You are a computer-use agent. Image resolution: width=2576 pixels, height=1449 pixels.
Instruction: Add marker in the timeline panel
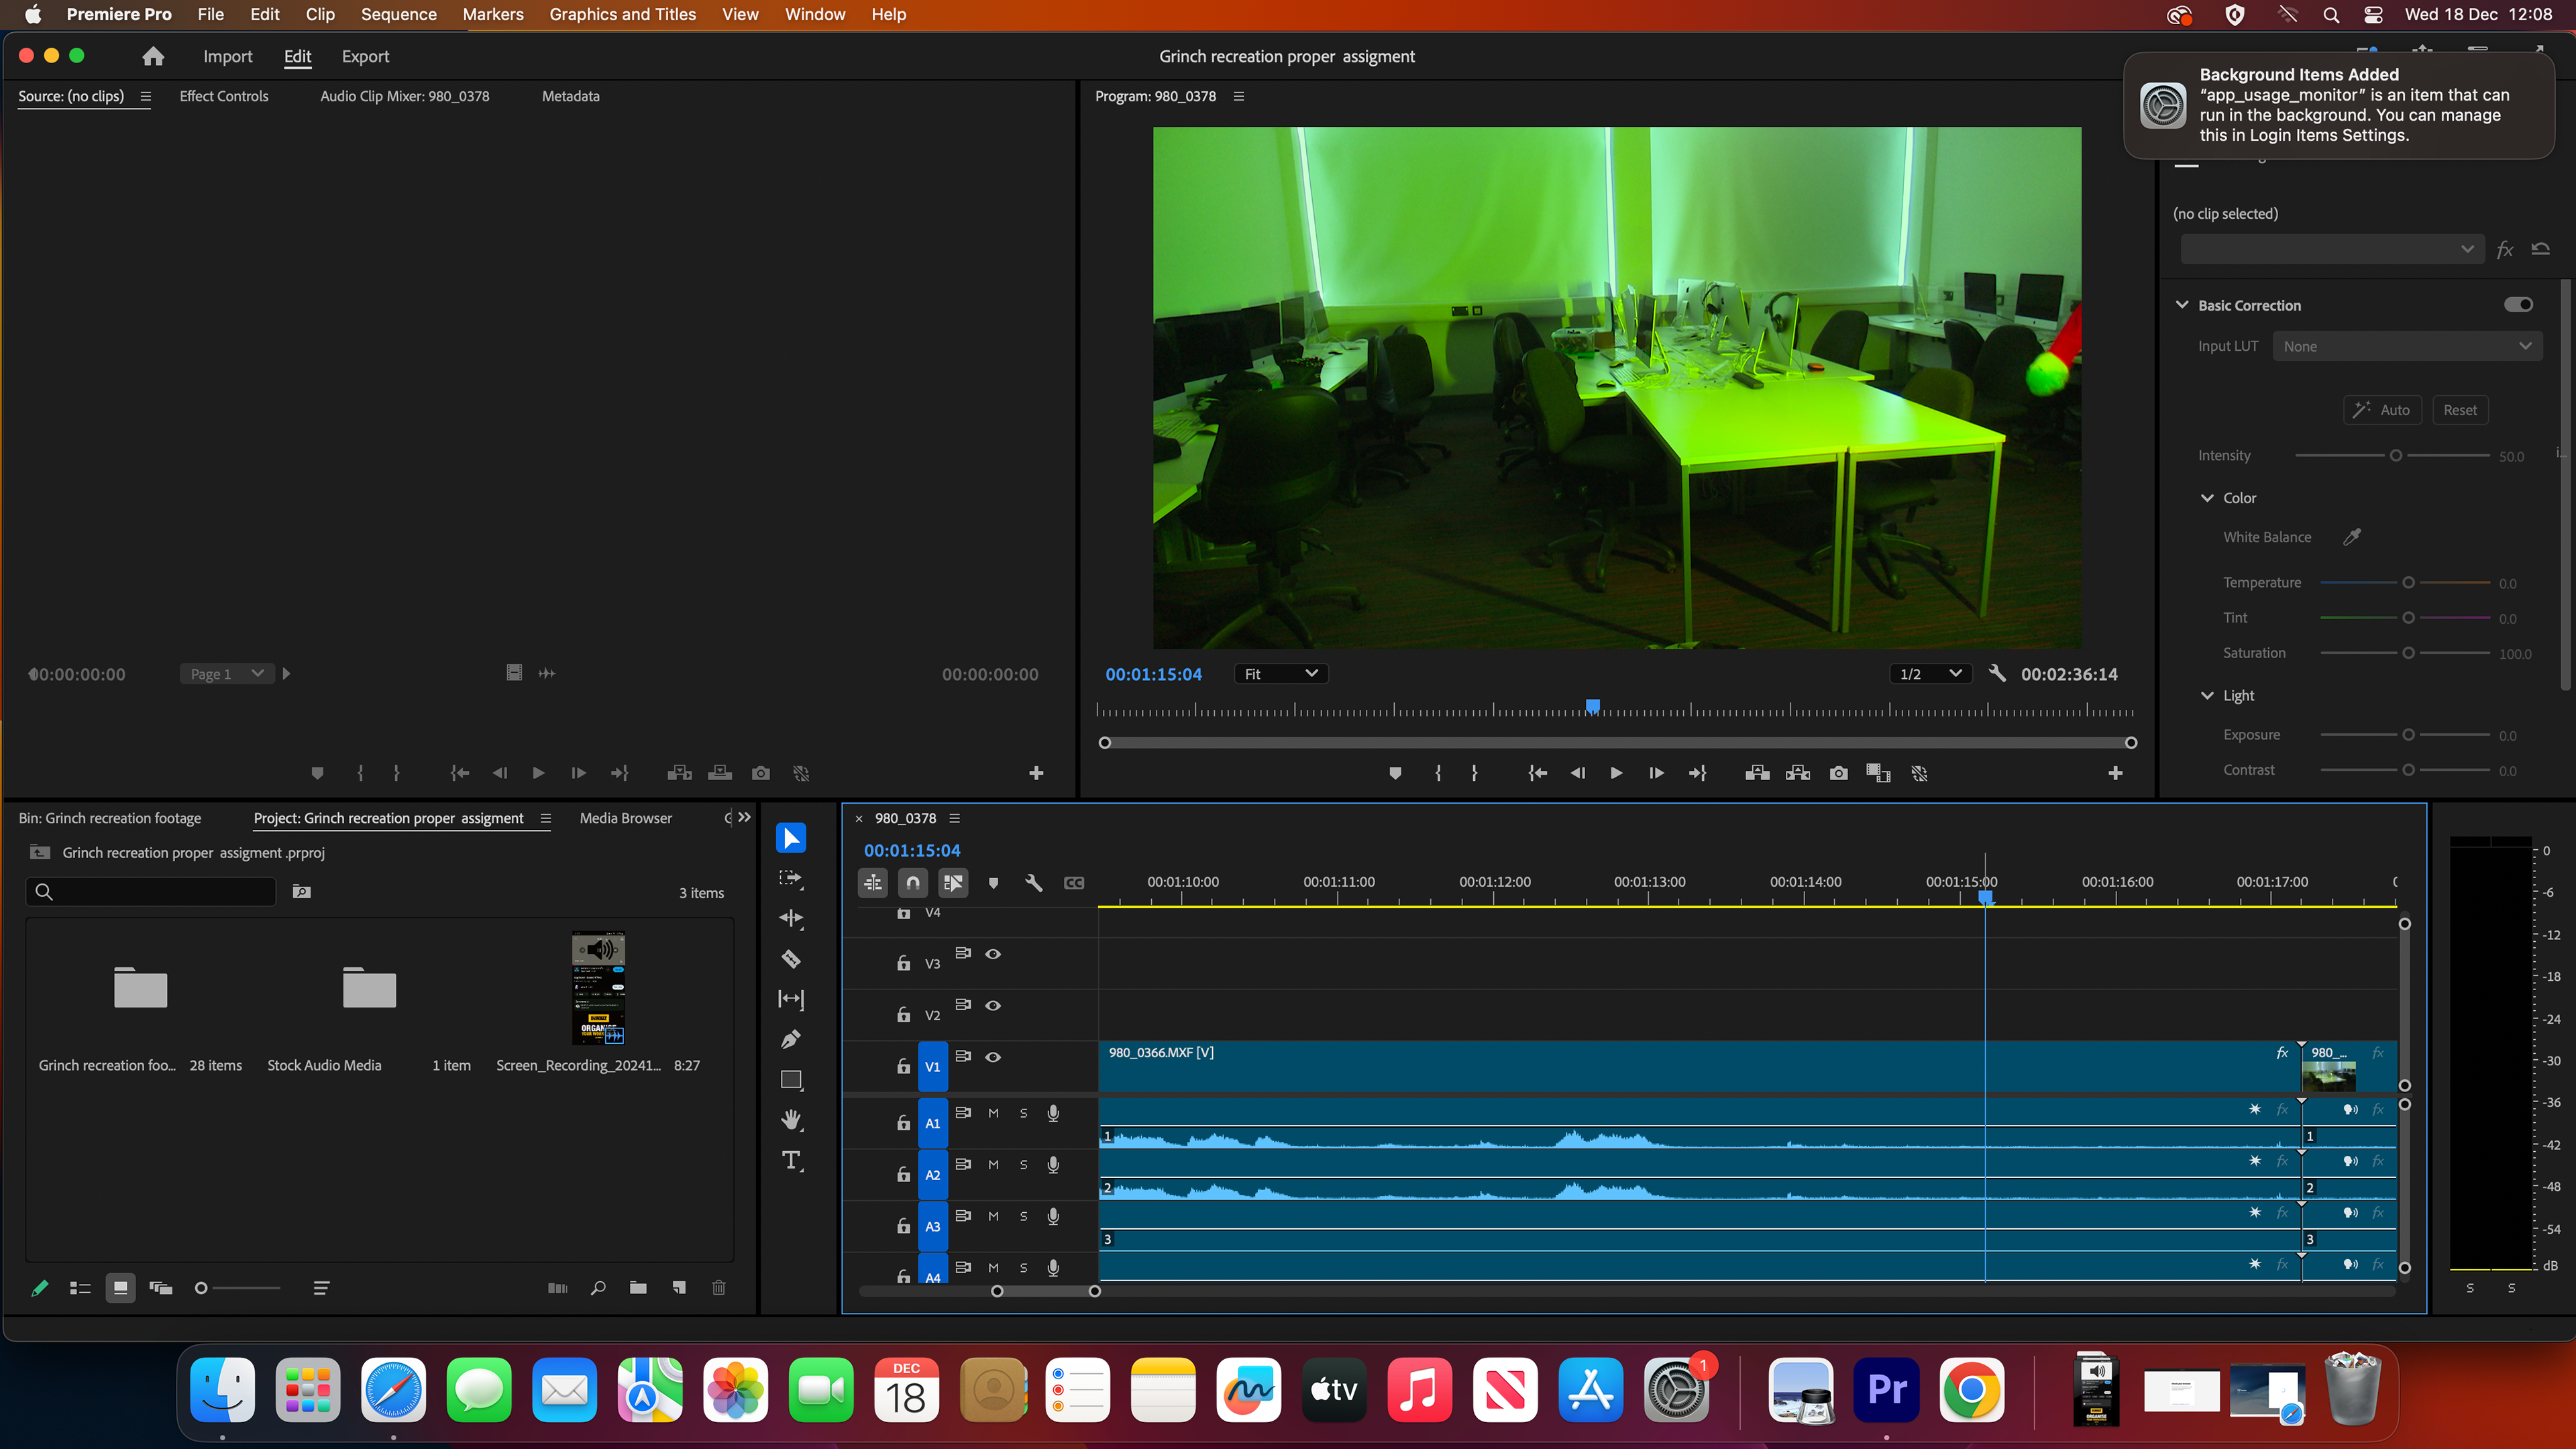pyautogui.click(x=993, y=883)
